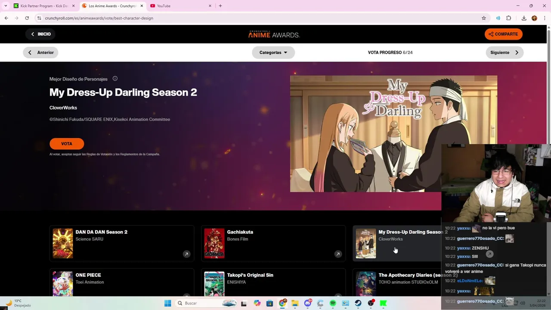The image size is (551, 310).
Task: Click the My Dress-Up Darling hero image
Action: [x=393, y=133]
